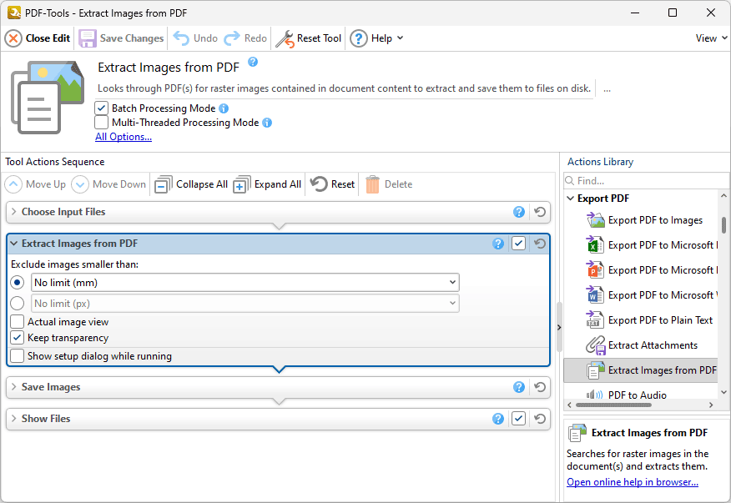731x503 pixels.
Task: Click the Reset icon in sequence toolbar
Action: point(319,184)
